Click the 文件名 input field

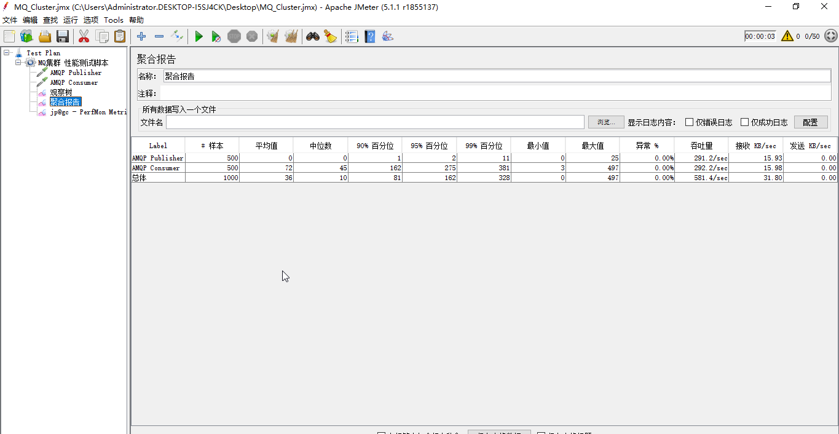pos(375,122)
